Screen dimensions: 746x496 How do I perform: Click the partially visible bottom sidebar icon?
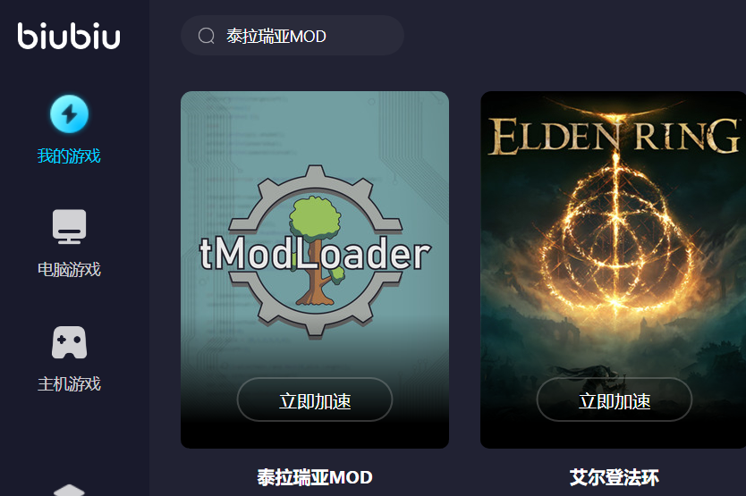click(70, 491)
